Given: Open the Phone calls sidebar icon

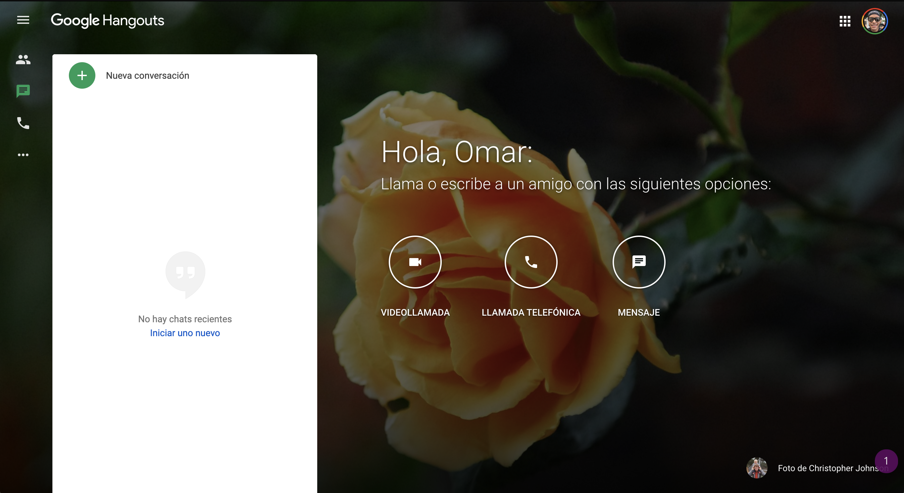Looking at the screenshot, I should pyautogui.click(x=23, y=123).
